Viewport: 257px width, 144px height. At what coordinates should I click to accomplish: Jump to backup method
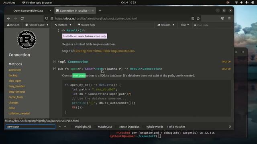(x=13, y=75)
